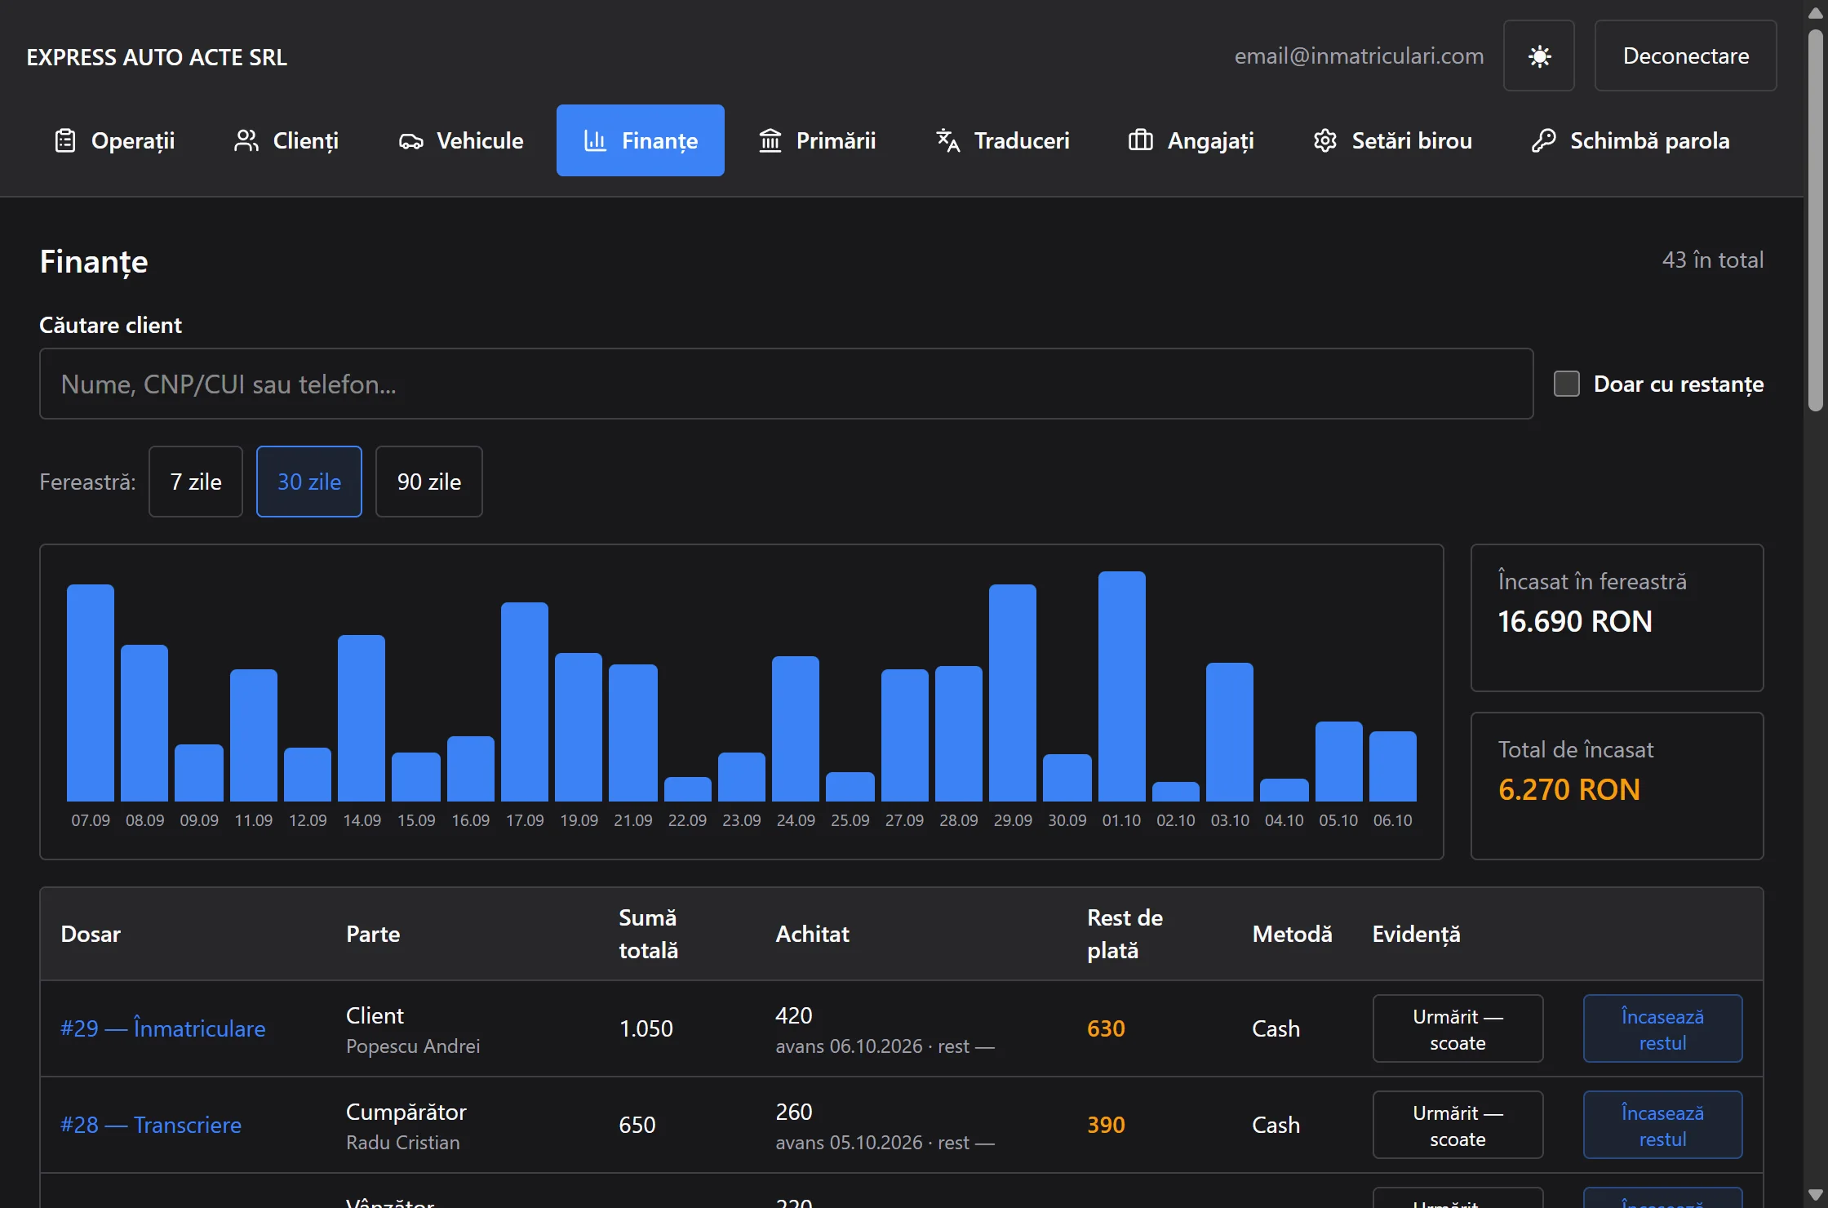The image size is (1828, 1208).
Task: Toggle Urmărit — scoate for dossier #28
Action: tap(1458, 1125)
